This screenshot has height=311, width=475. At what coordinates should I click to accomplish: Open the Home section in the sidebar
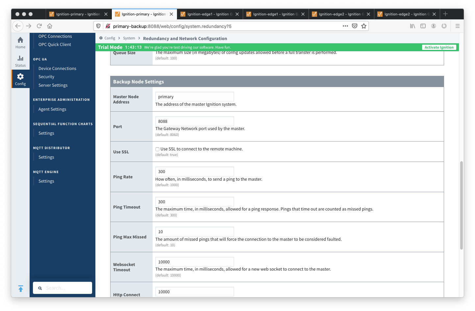pyautogui.click(x=20, y=43)
